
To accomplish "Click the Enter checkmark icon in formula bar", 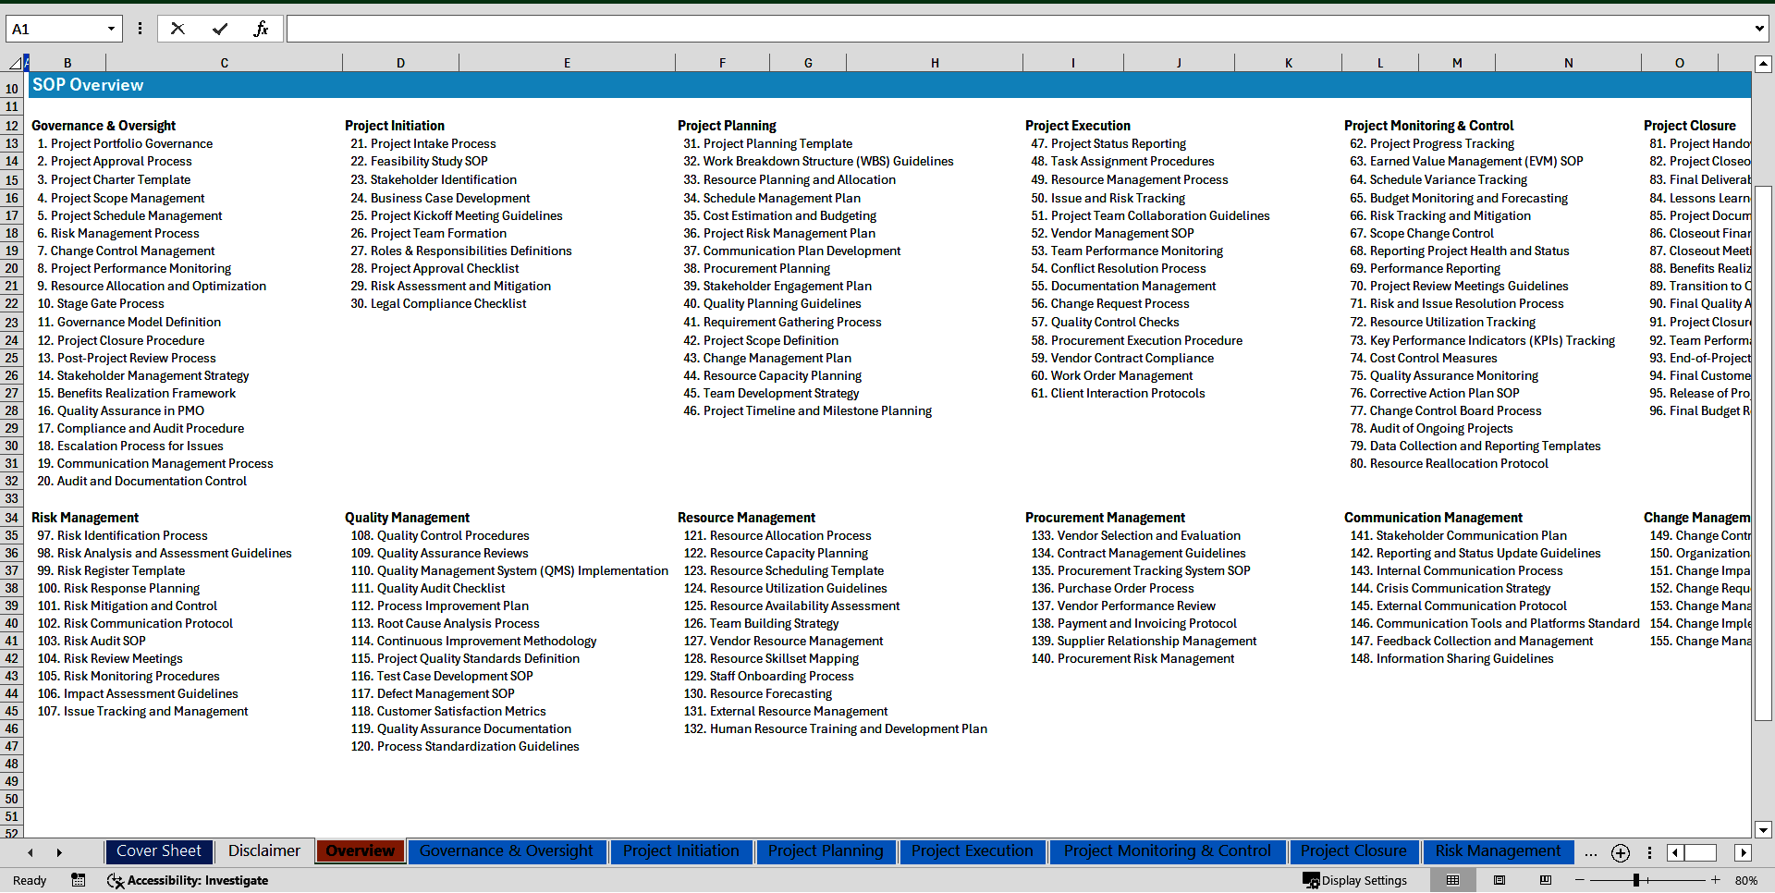I will [219, 29].
